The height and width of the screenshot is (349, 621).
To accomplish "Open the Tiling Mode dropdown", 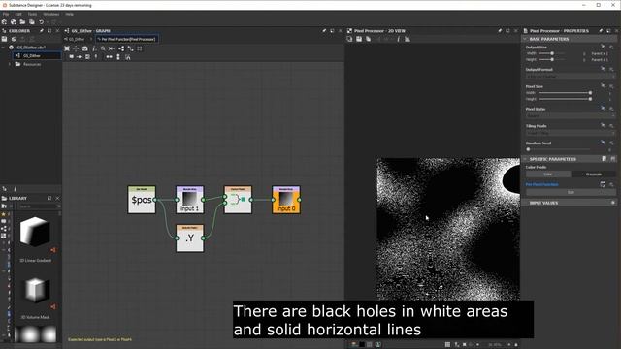I will pos(571,134).
